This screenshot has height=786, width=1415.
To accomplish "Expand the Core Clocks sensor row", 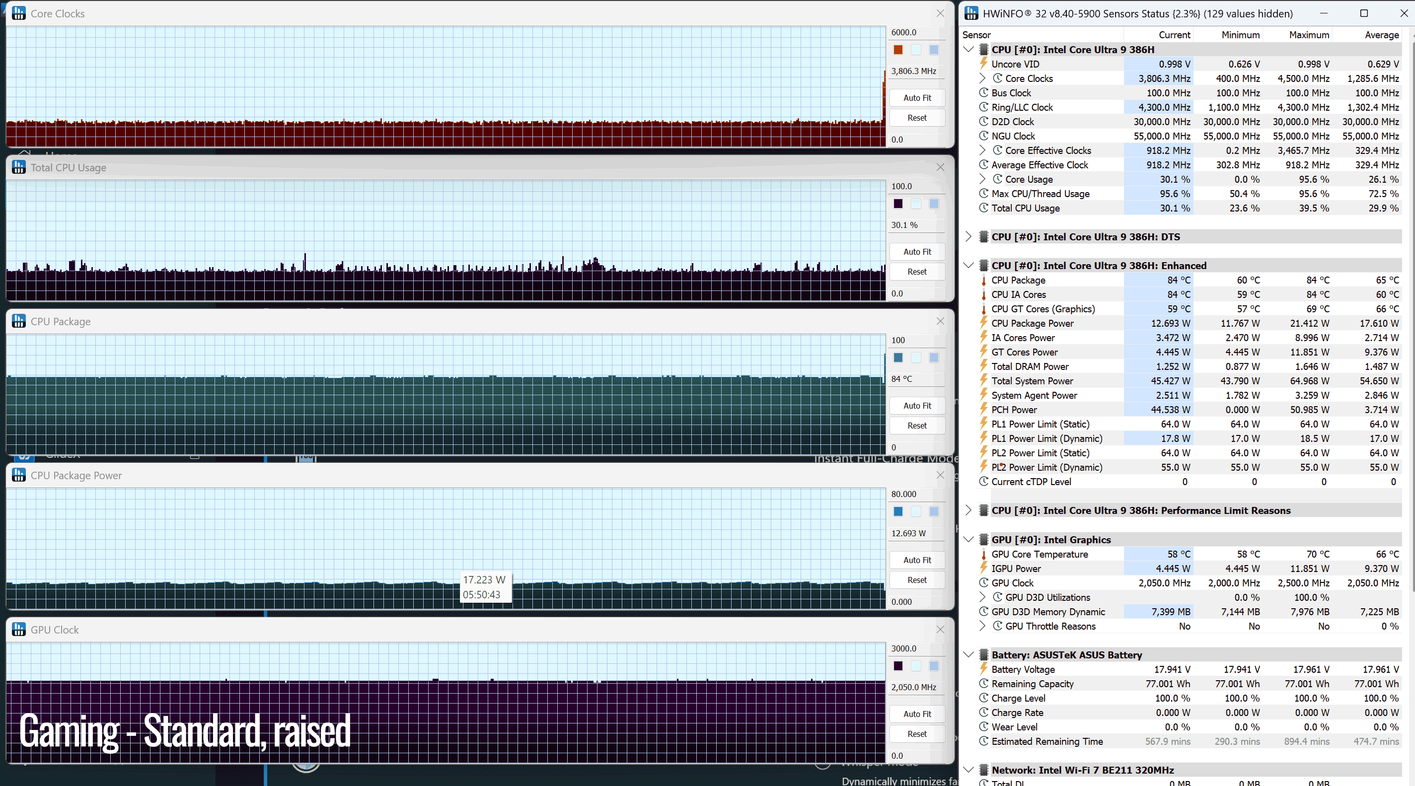I will pos(983,78).
